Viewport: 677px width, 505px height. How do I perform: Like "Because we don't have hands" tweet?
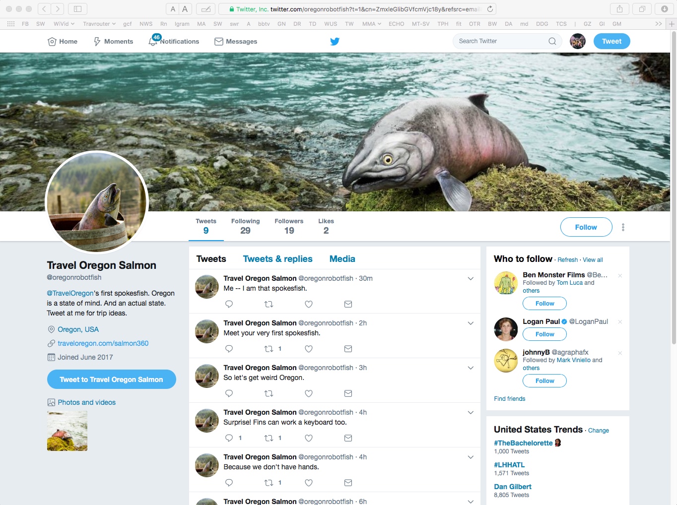click(x=309, y=483)
